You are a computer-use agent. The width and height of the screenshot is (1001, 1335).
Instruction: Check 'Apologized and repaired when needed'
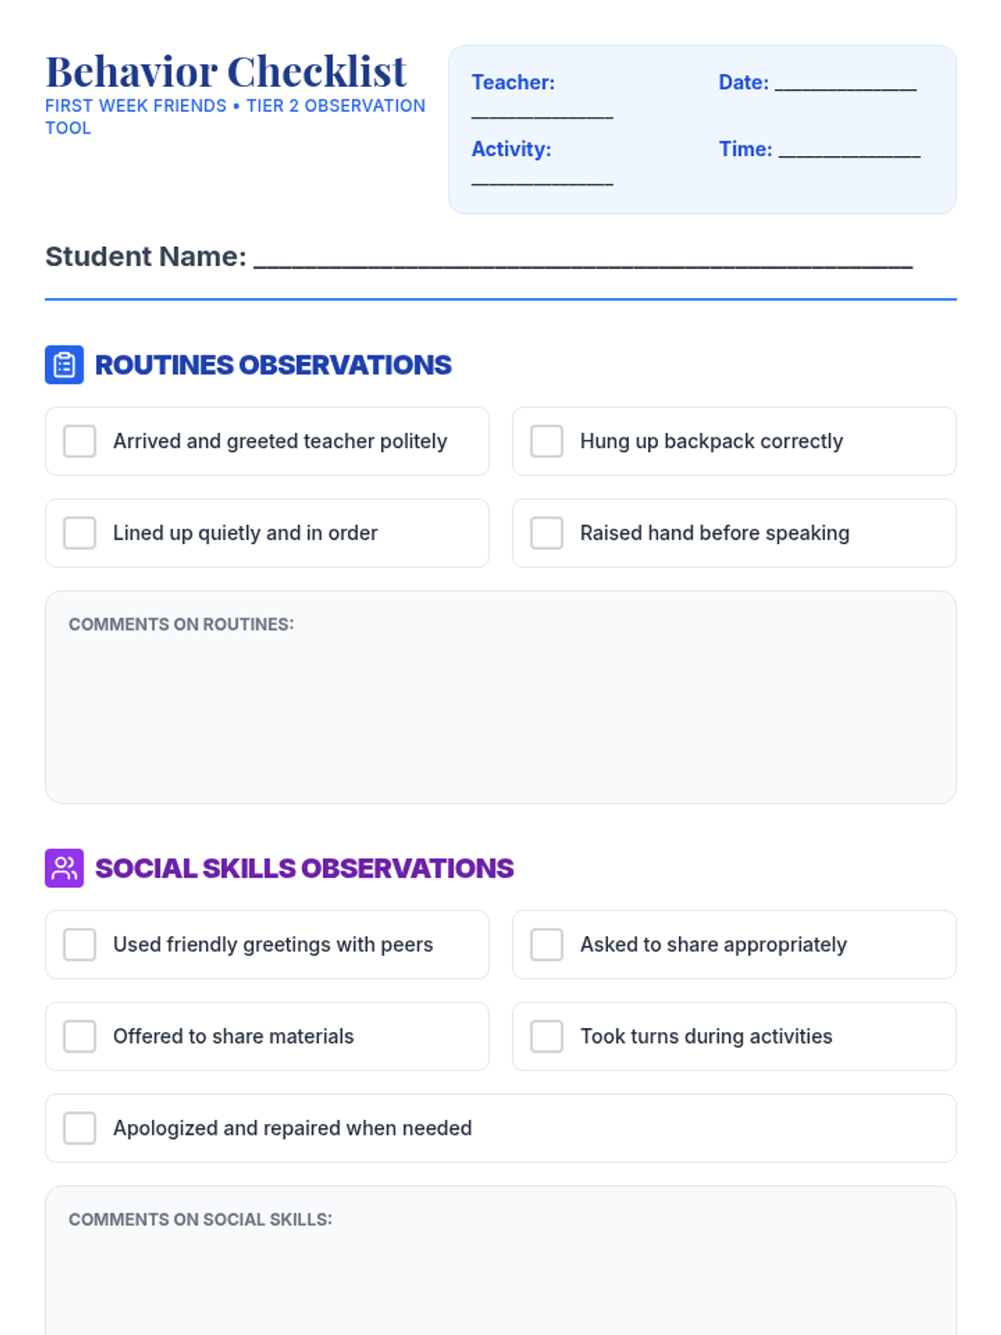click(80, 1128)
